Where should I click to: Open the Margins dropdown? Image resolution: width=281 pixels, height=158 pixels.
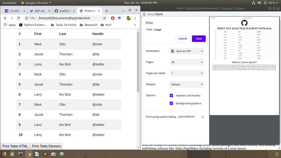[187, 84]
